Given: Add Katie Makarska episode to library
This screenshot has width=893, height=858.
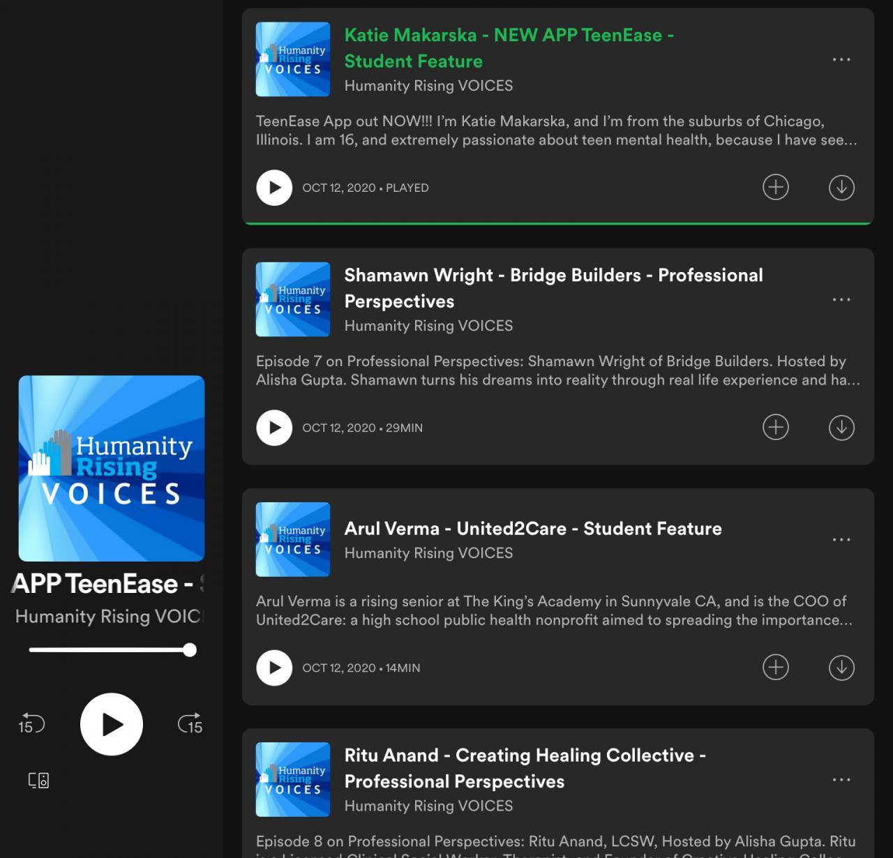Looking at the screenshot, I should [776, 187].
